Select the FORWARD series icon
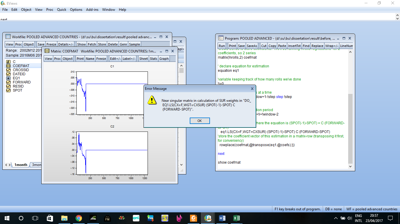 point(8,82)
